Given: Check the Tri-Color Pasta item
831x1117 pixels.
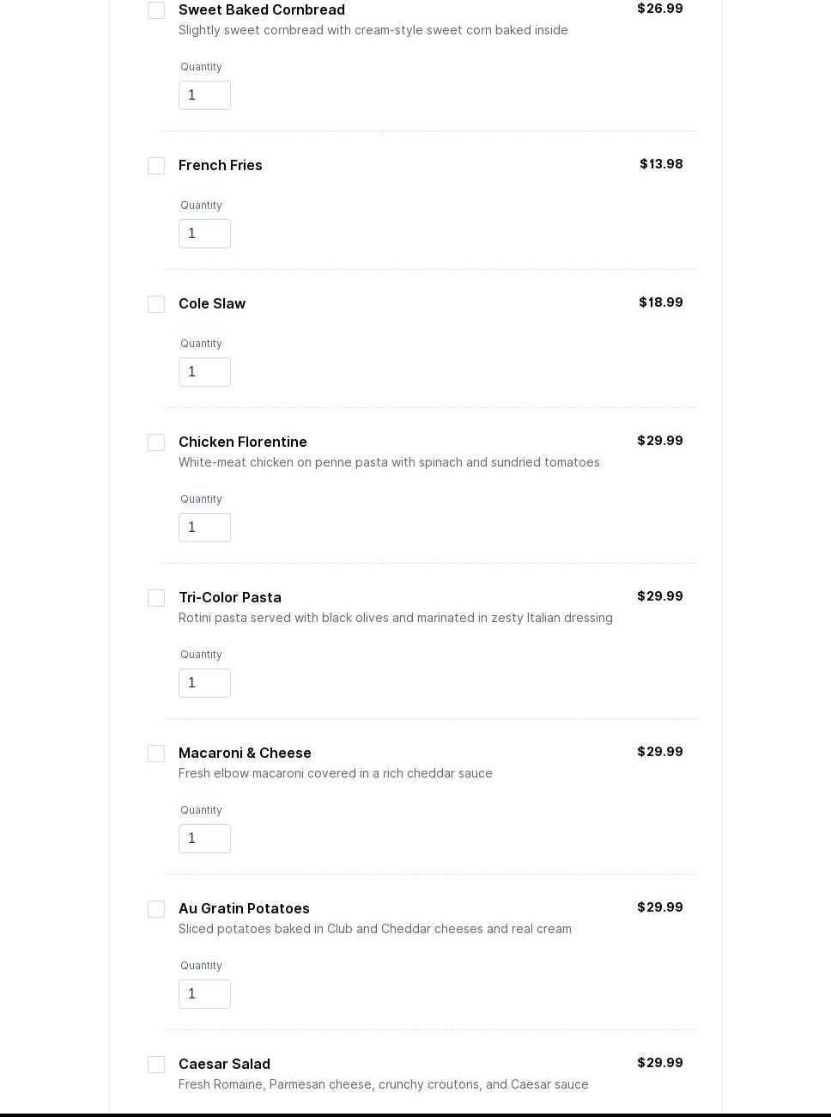Looking at the screenshot, I should point(156,598).
